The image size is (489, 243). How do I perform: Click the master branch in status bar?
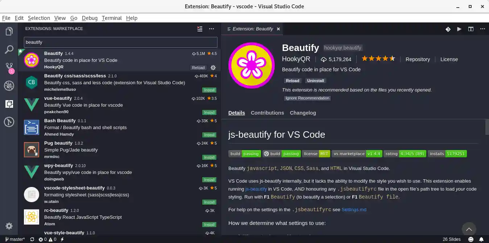tap(15, 239)
